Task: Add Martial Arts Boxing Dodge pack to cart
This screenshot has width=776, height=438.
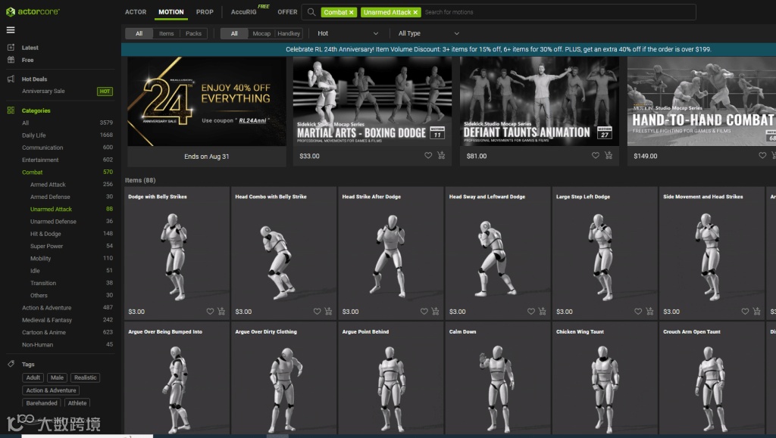Action: (x=441, y=156)
